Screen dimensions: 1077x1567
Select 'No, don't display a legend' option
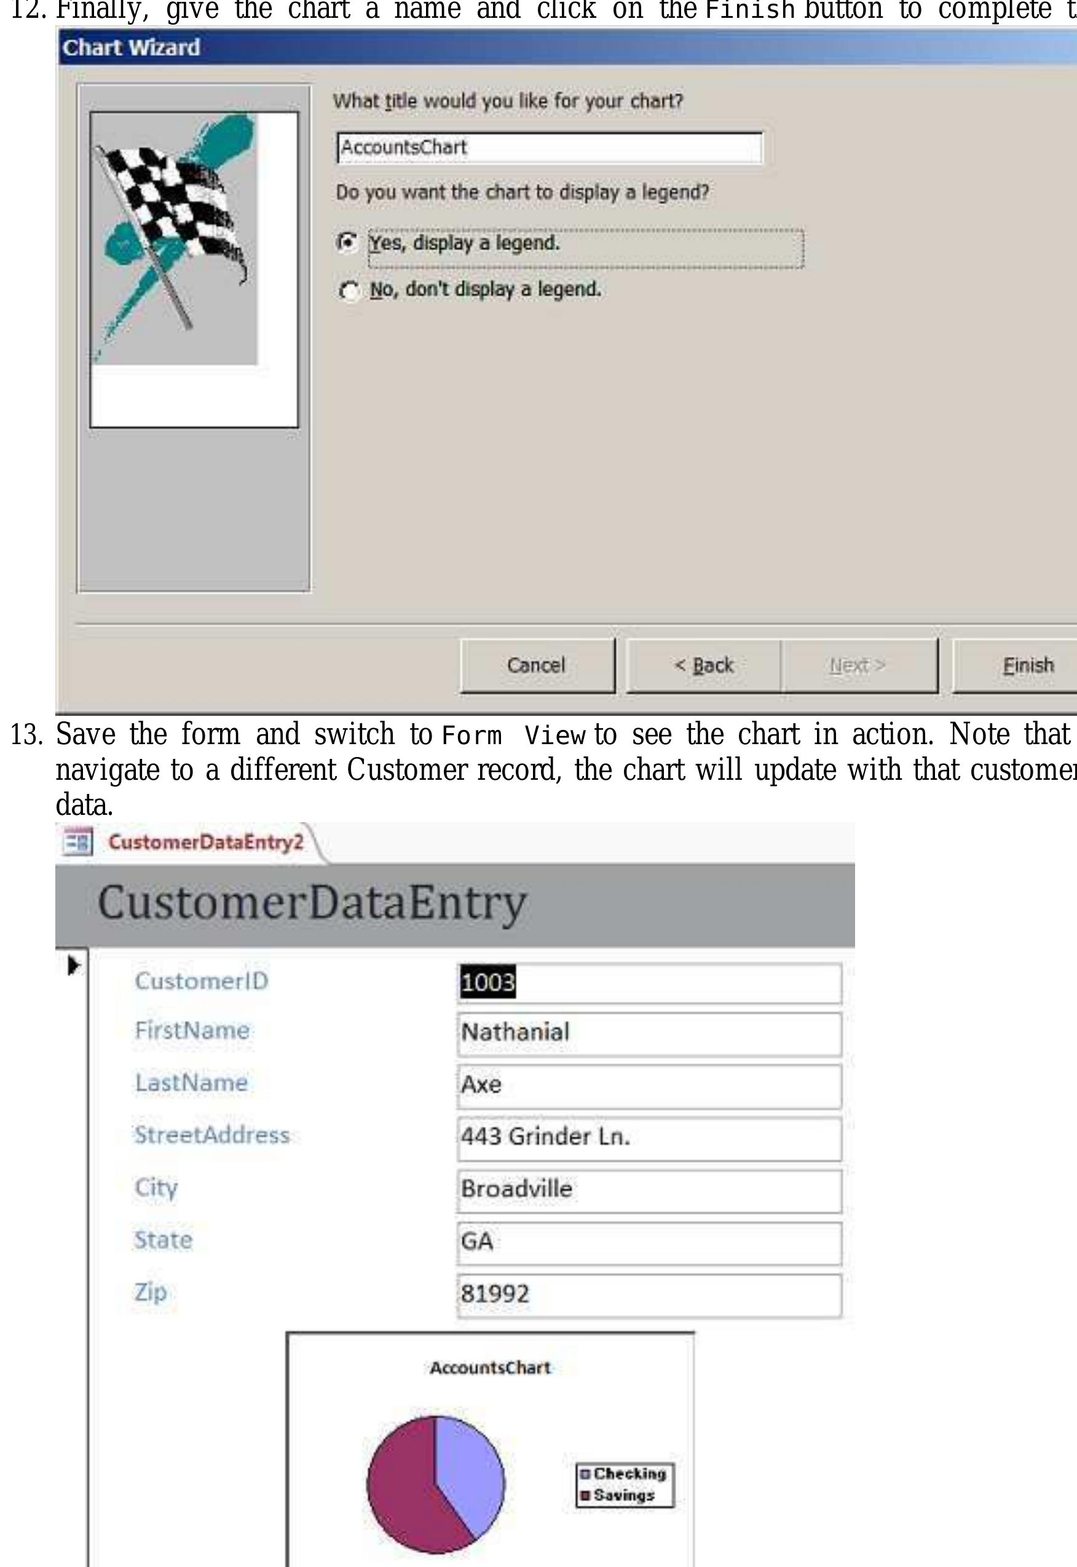click(x=348, y=290)
